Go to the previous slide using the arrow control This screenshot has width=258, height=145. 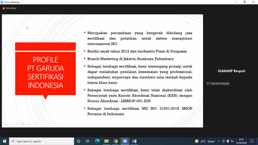(5, 124)
